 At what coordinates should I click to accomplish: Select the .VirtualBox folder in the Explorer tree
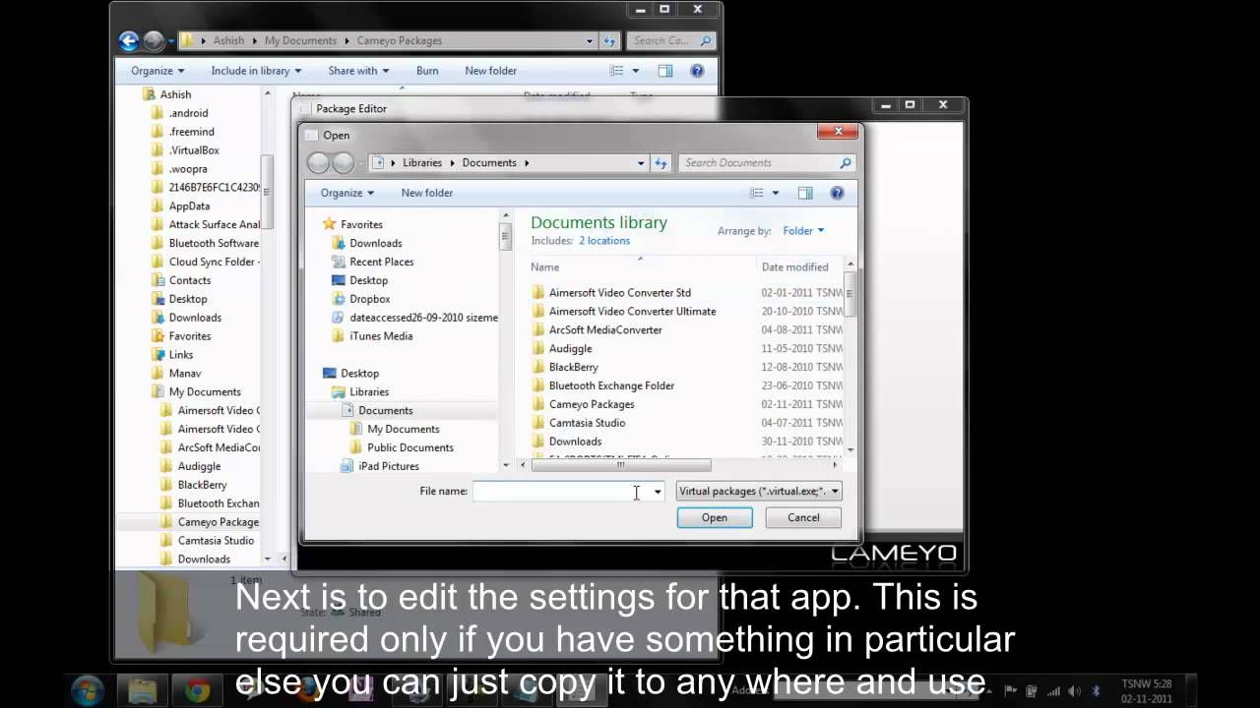194,150
